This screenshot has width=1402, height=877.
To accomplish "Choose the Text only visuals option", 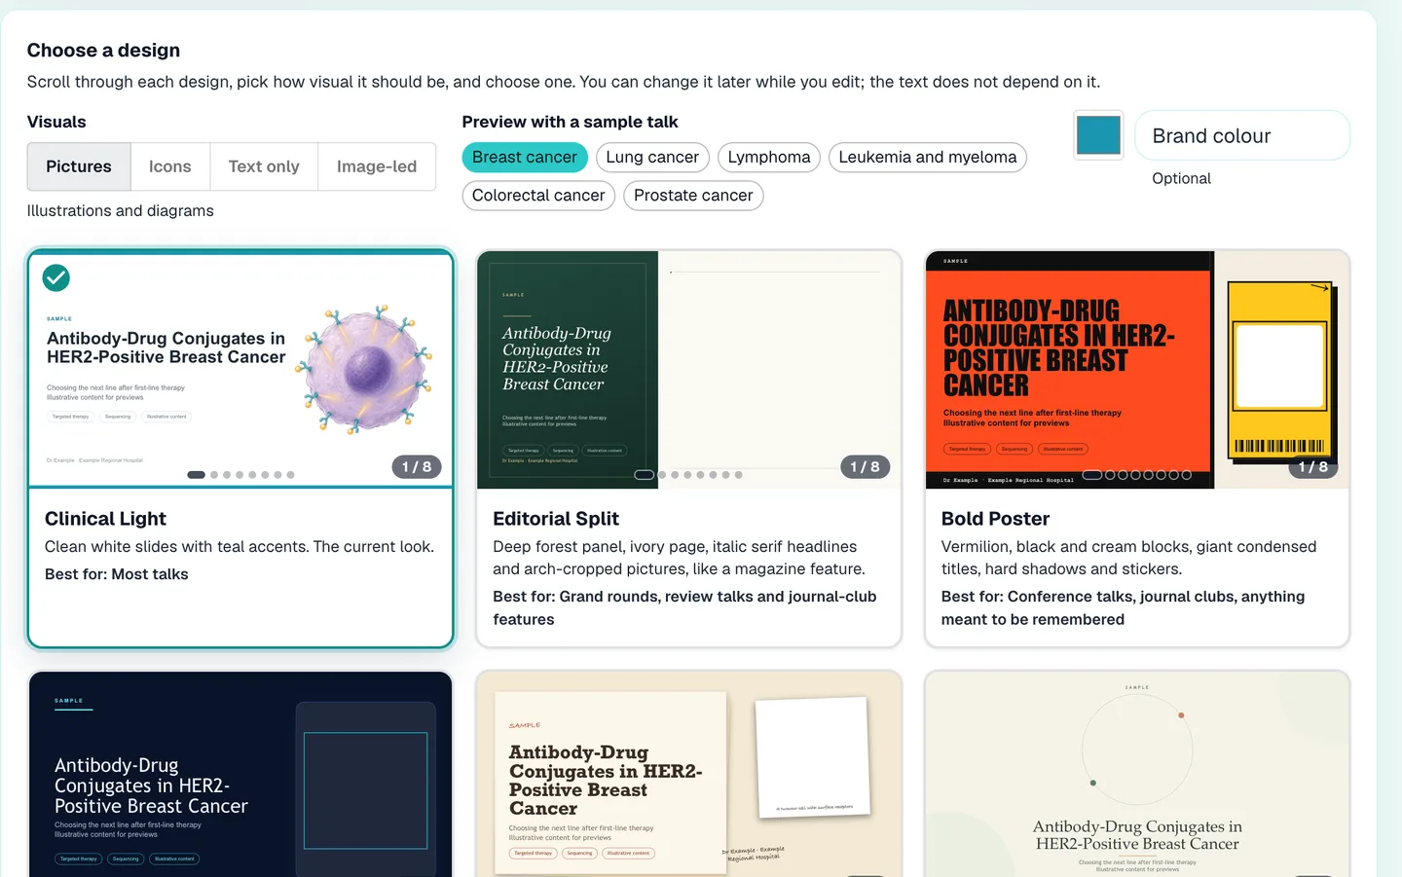I will [x=264, y=166].
